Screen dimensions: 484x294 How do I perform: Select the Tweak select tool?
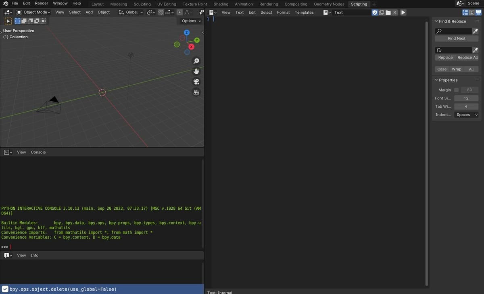tap(8, 21)
